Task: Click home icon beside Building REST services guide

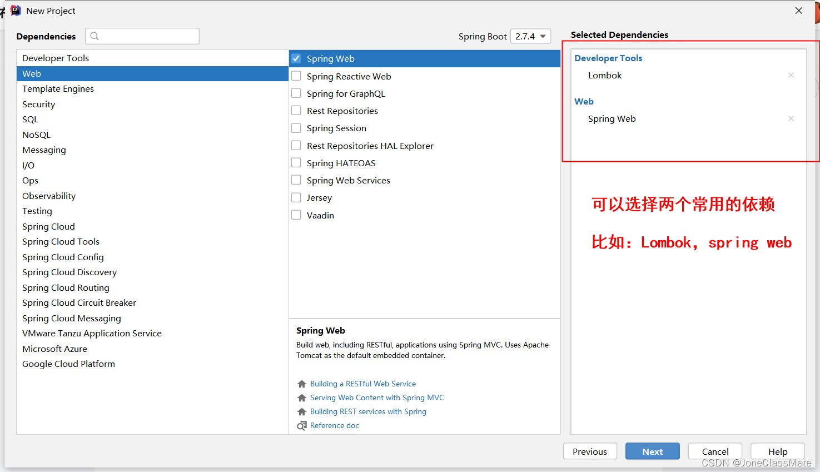Action: pos(302,412)
